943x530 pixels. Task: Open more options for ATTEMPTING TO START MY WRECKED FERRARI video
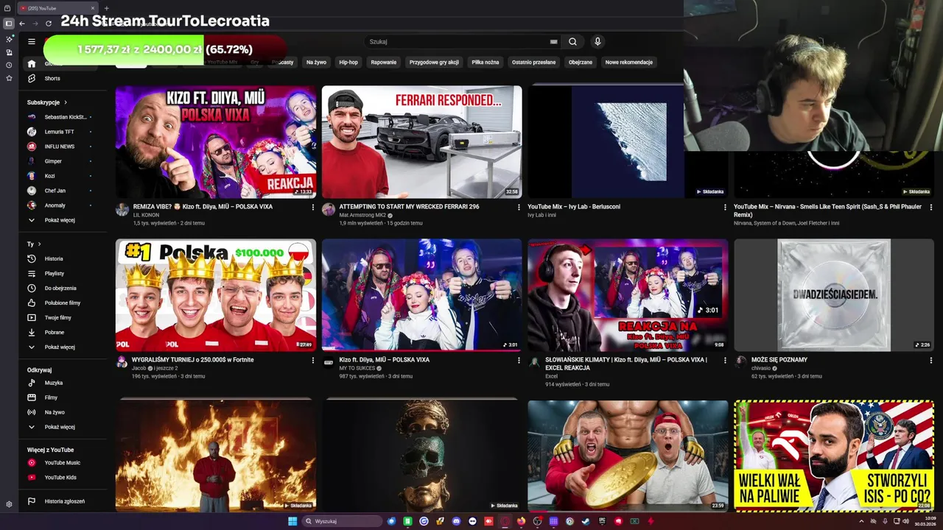click(x=519, y=208)
